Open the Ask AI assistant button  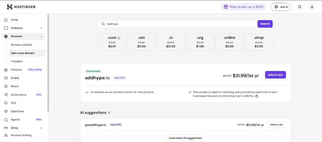point(281,7)
